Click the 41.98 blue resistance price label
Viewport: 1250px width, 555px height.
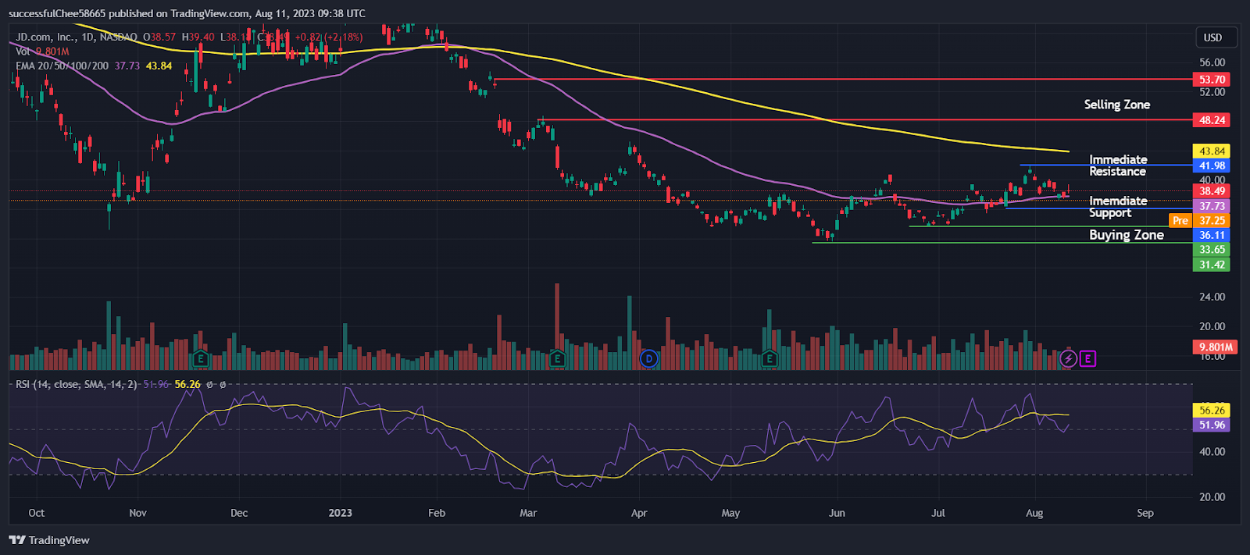[1212, 165]
